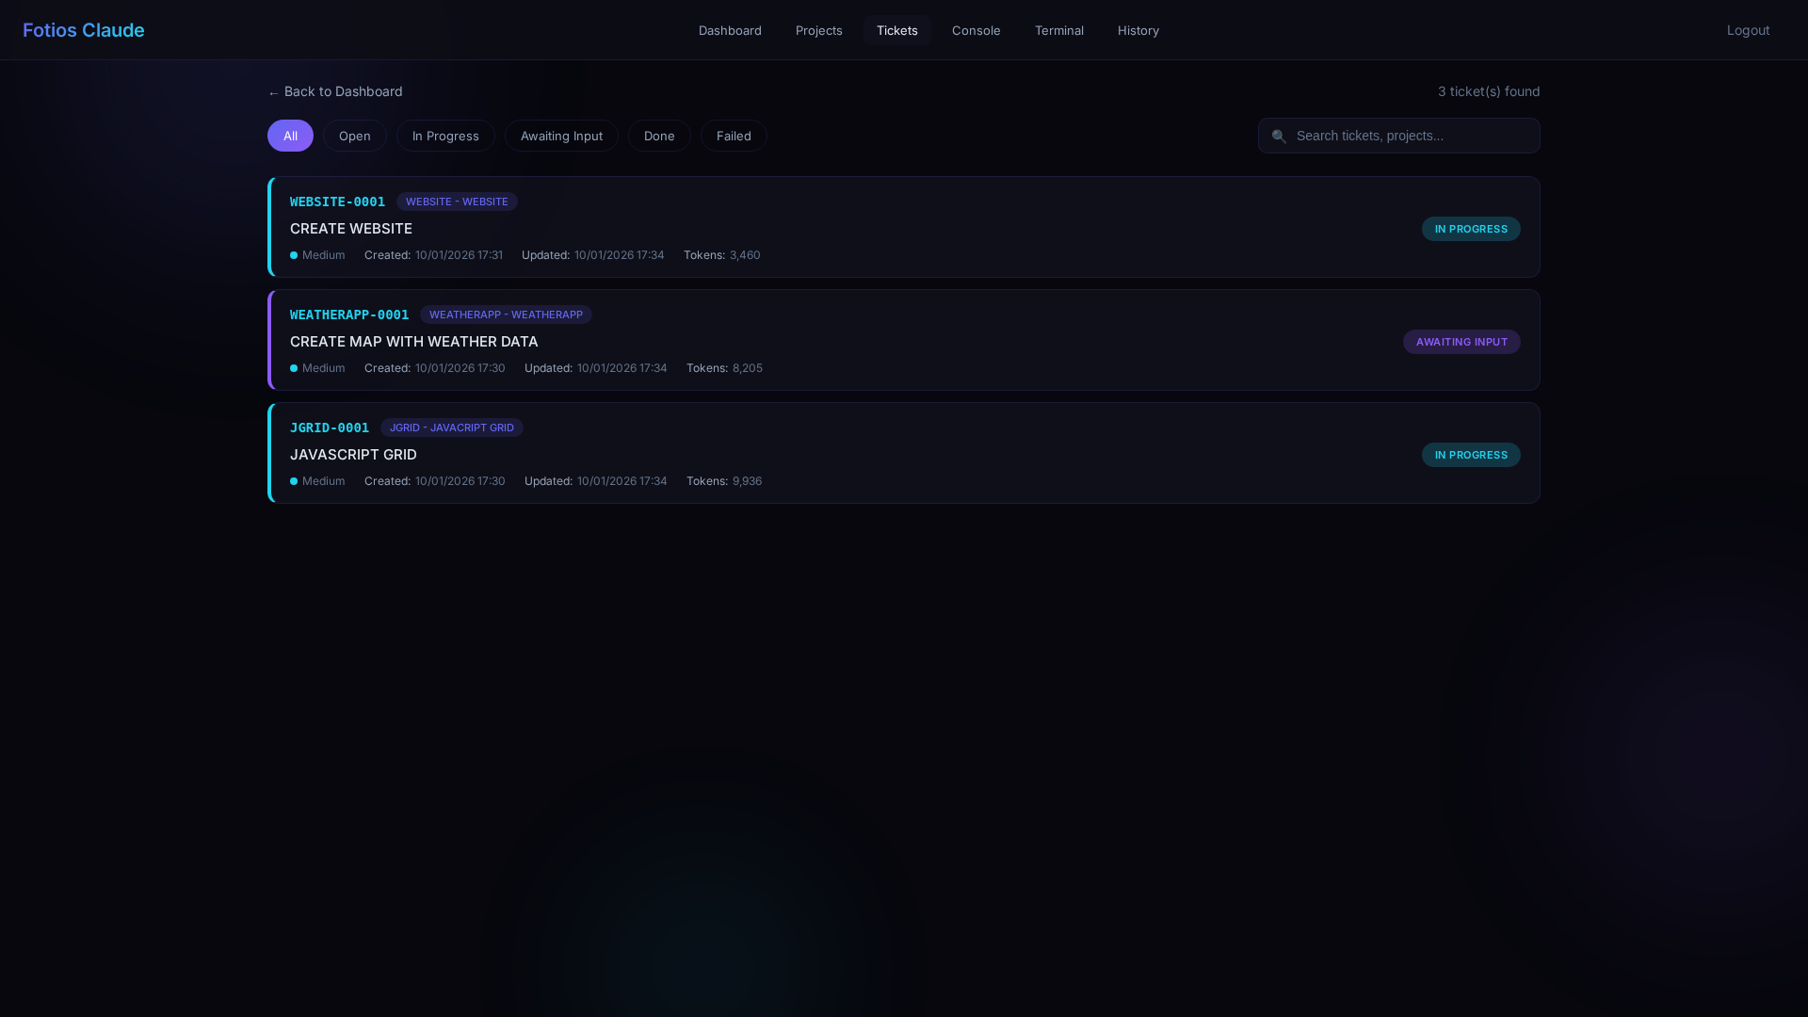Focus the Search tickets input field

point(1399,136)
